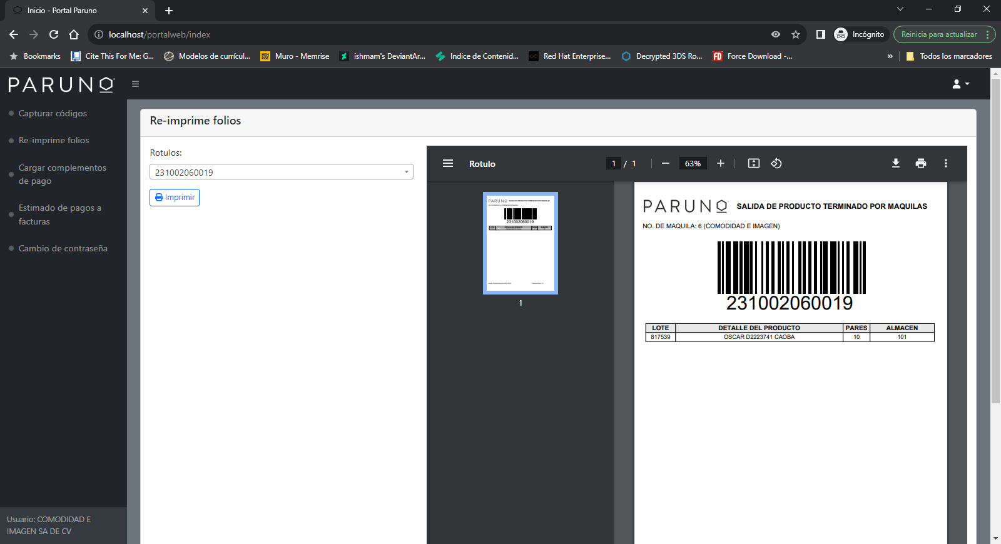The width and height of the screenshot is (1001, 544).
Task: Rotate the PDF counterclockwise
Action: point(776,164)
